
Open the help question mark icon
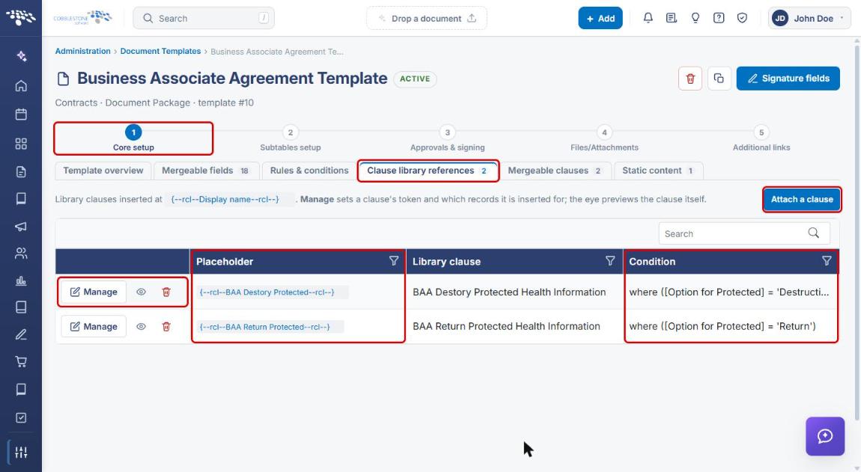718,18
